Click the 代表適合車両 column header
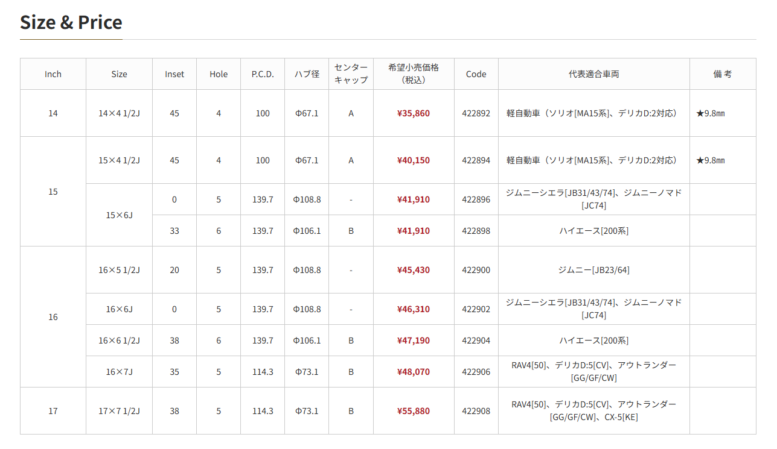Viewport: 777px width, 449px height. click(594, 74)
